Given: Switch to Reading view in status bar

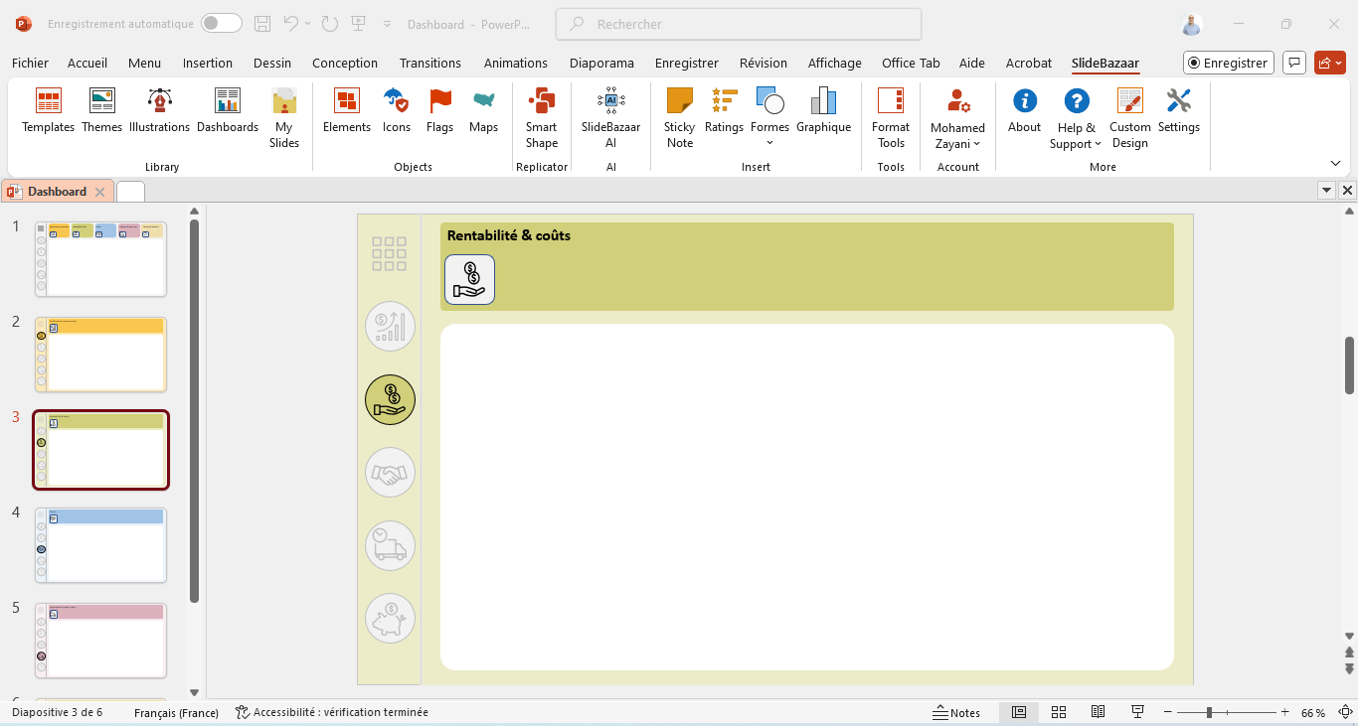Looking at the screenshot, I should tap(1098, 712).
